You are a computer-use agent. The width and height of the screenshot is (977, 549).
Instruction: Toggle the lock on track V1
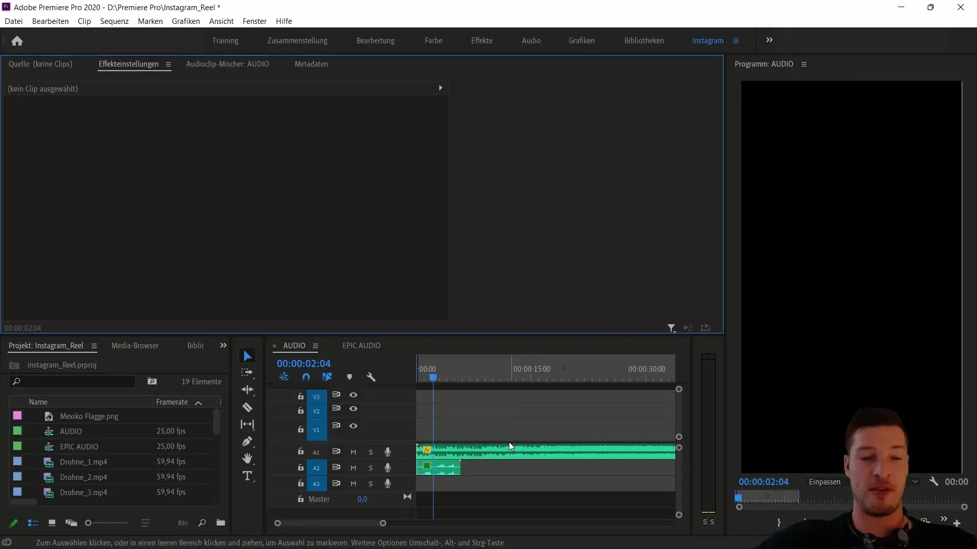[x=301, y=429]
